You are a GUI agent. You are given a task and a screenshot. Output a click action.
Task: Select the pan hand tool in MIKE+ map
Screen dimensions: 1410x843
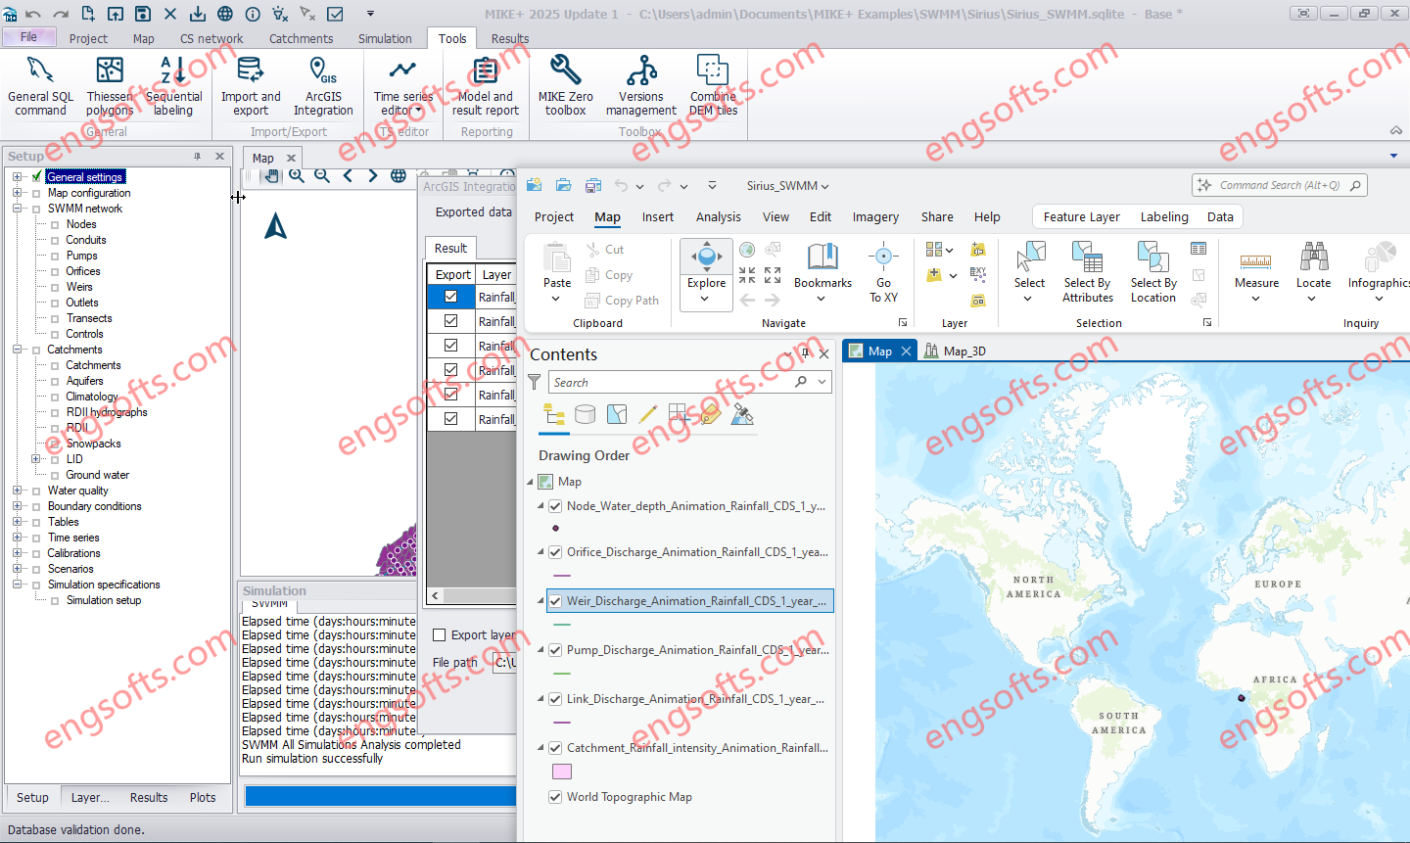click(271, 175)
